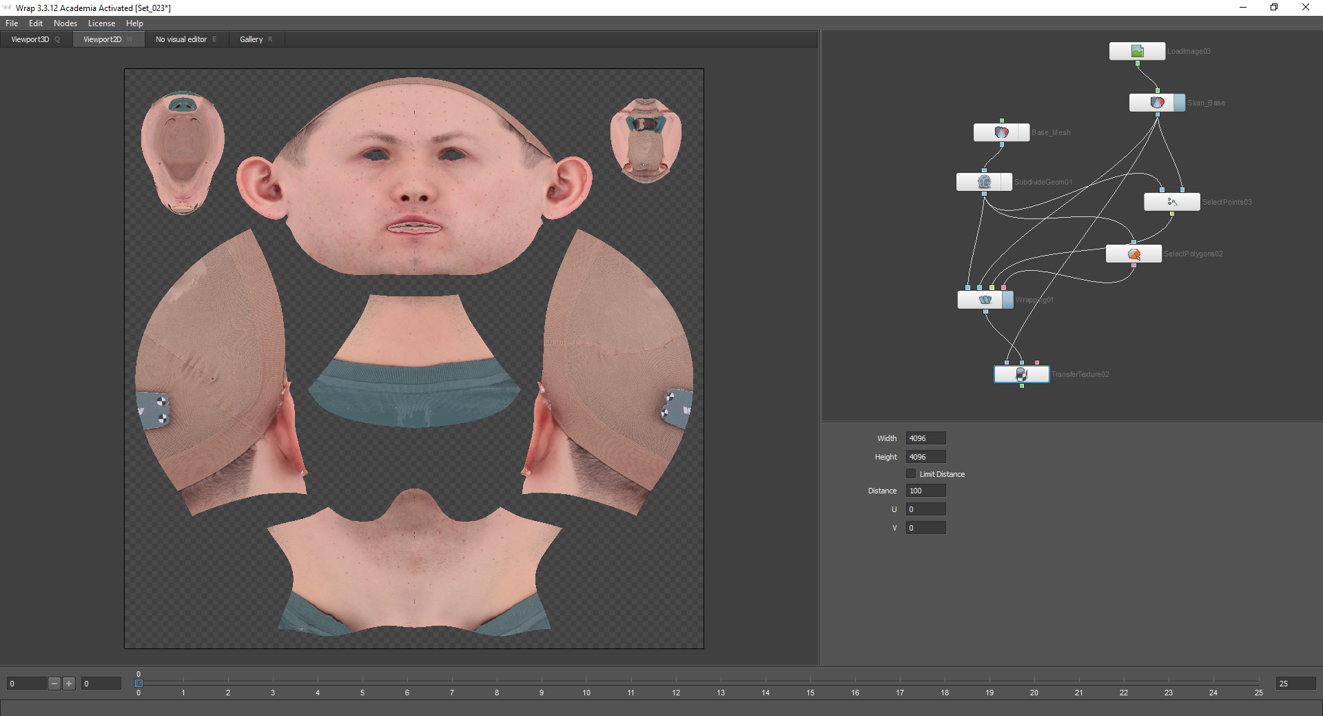The width and height of the screenshot is (1323, 716).
Task: Open the File menu
Action: coord(12,23)
